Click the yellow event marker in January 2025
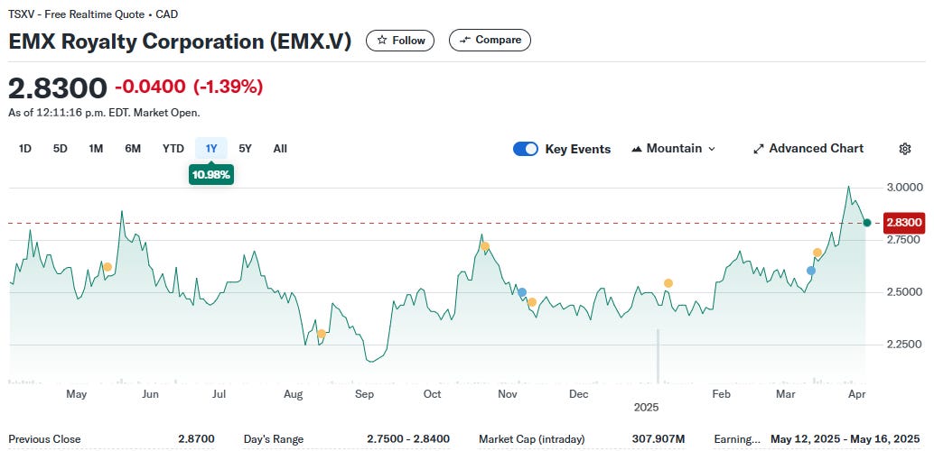Image resolution: width=934 pixels, height=451 pixels. click(x=668, y=283)
